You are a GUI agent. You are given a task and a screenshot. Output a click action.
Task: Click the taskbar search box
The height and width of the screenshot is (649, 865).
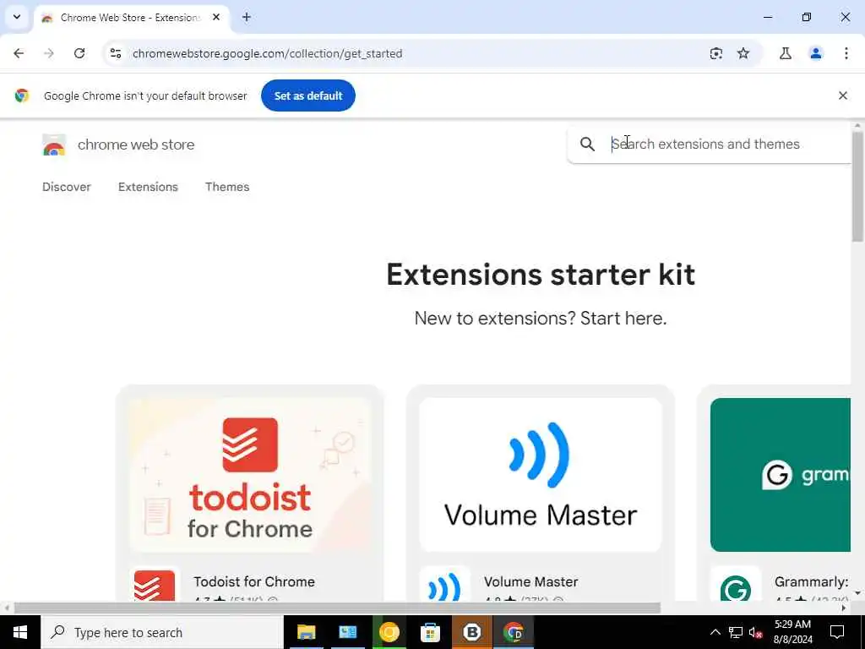(x=162, y=632)
